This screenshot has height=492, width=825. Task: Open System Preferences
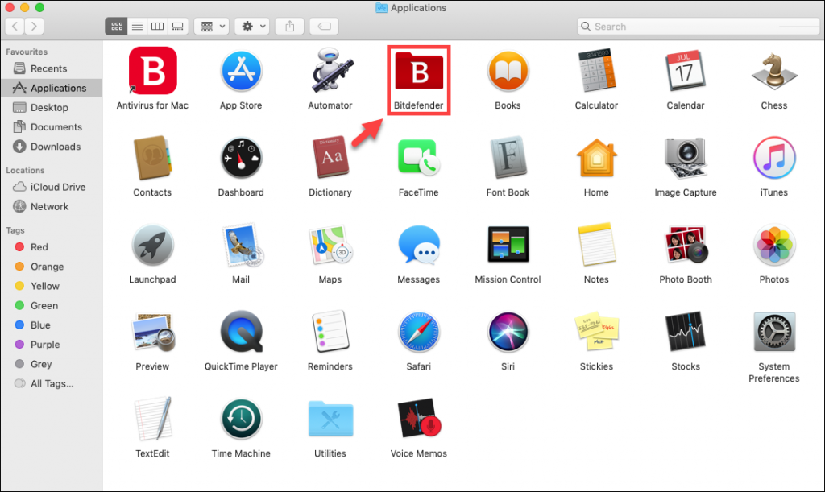(773, 333)
